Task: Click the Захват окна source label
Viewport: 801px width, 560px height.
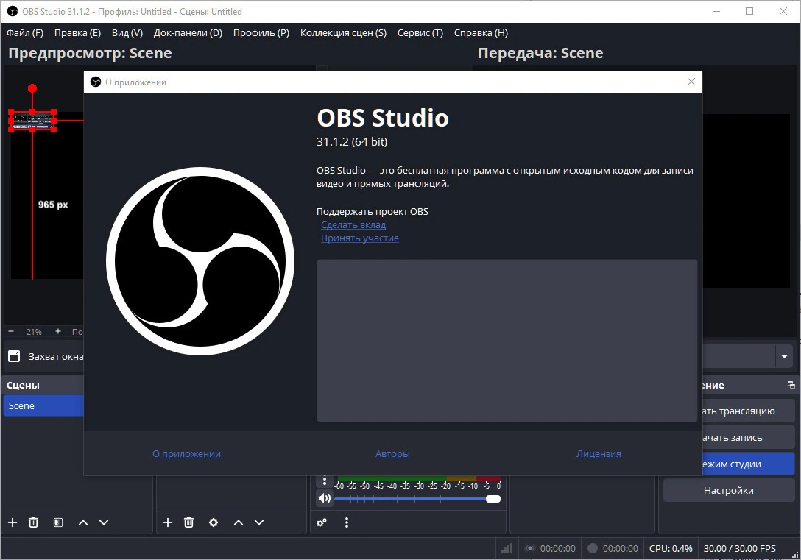Action: click(56, 356)
